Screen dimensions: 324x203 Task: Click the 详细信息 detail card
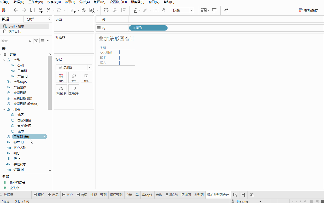[61, 90]
